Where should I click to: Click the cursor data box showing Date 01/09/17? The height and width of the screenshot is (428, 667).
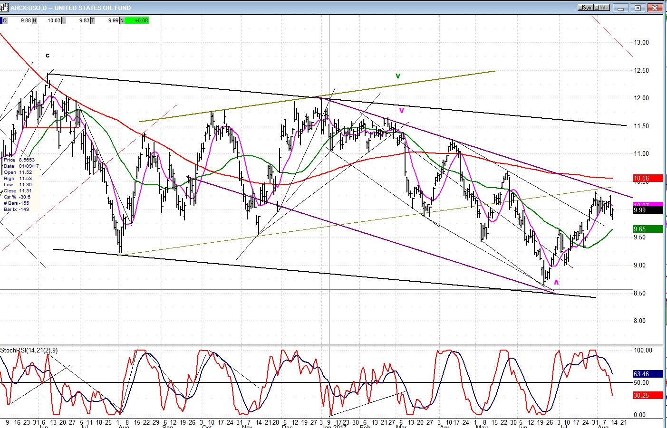coord(21,184)
